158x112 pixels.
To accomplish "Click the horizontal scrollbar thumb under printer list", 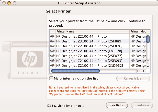I will tap(75, 71).
